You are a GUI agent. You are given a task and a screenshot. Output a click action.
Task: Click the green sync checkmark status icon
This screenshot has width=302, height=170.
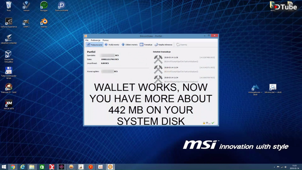(x=213, y=123)
